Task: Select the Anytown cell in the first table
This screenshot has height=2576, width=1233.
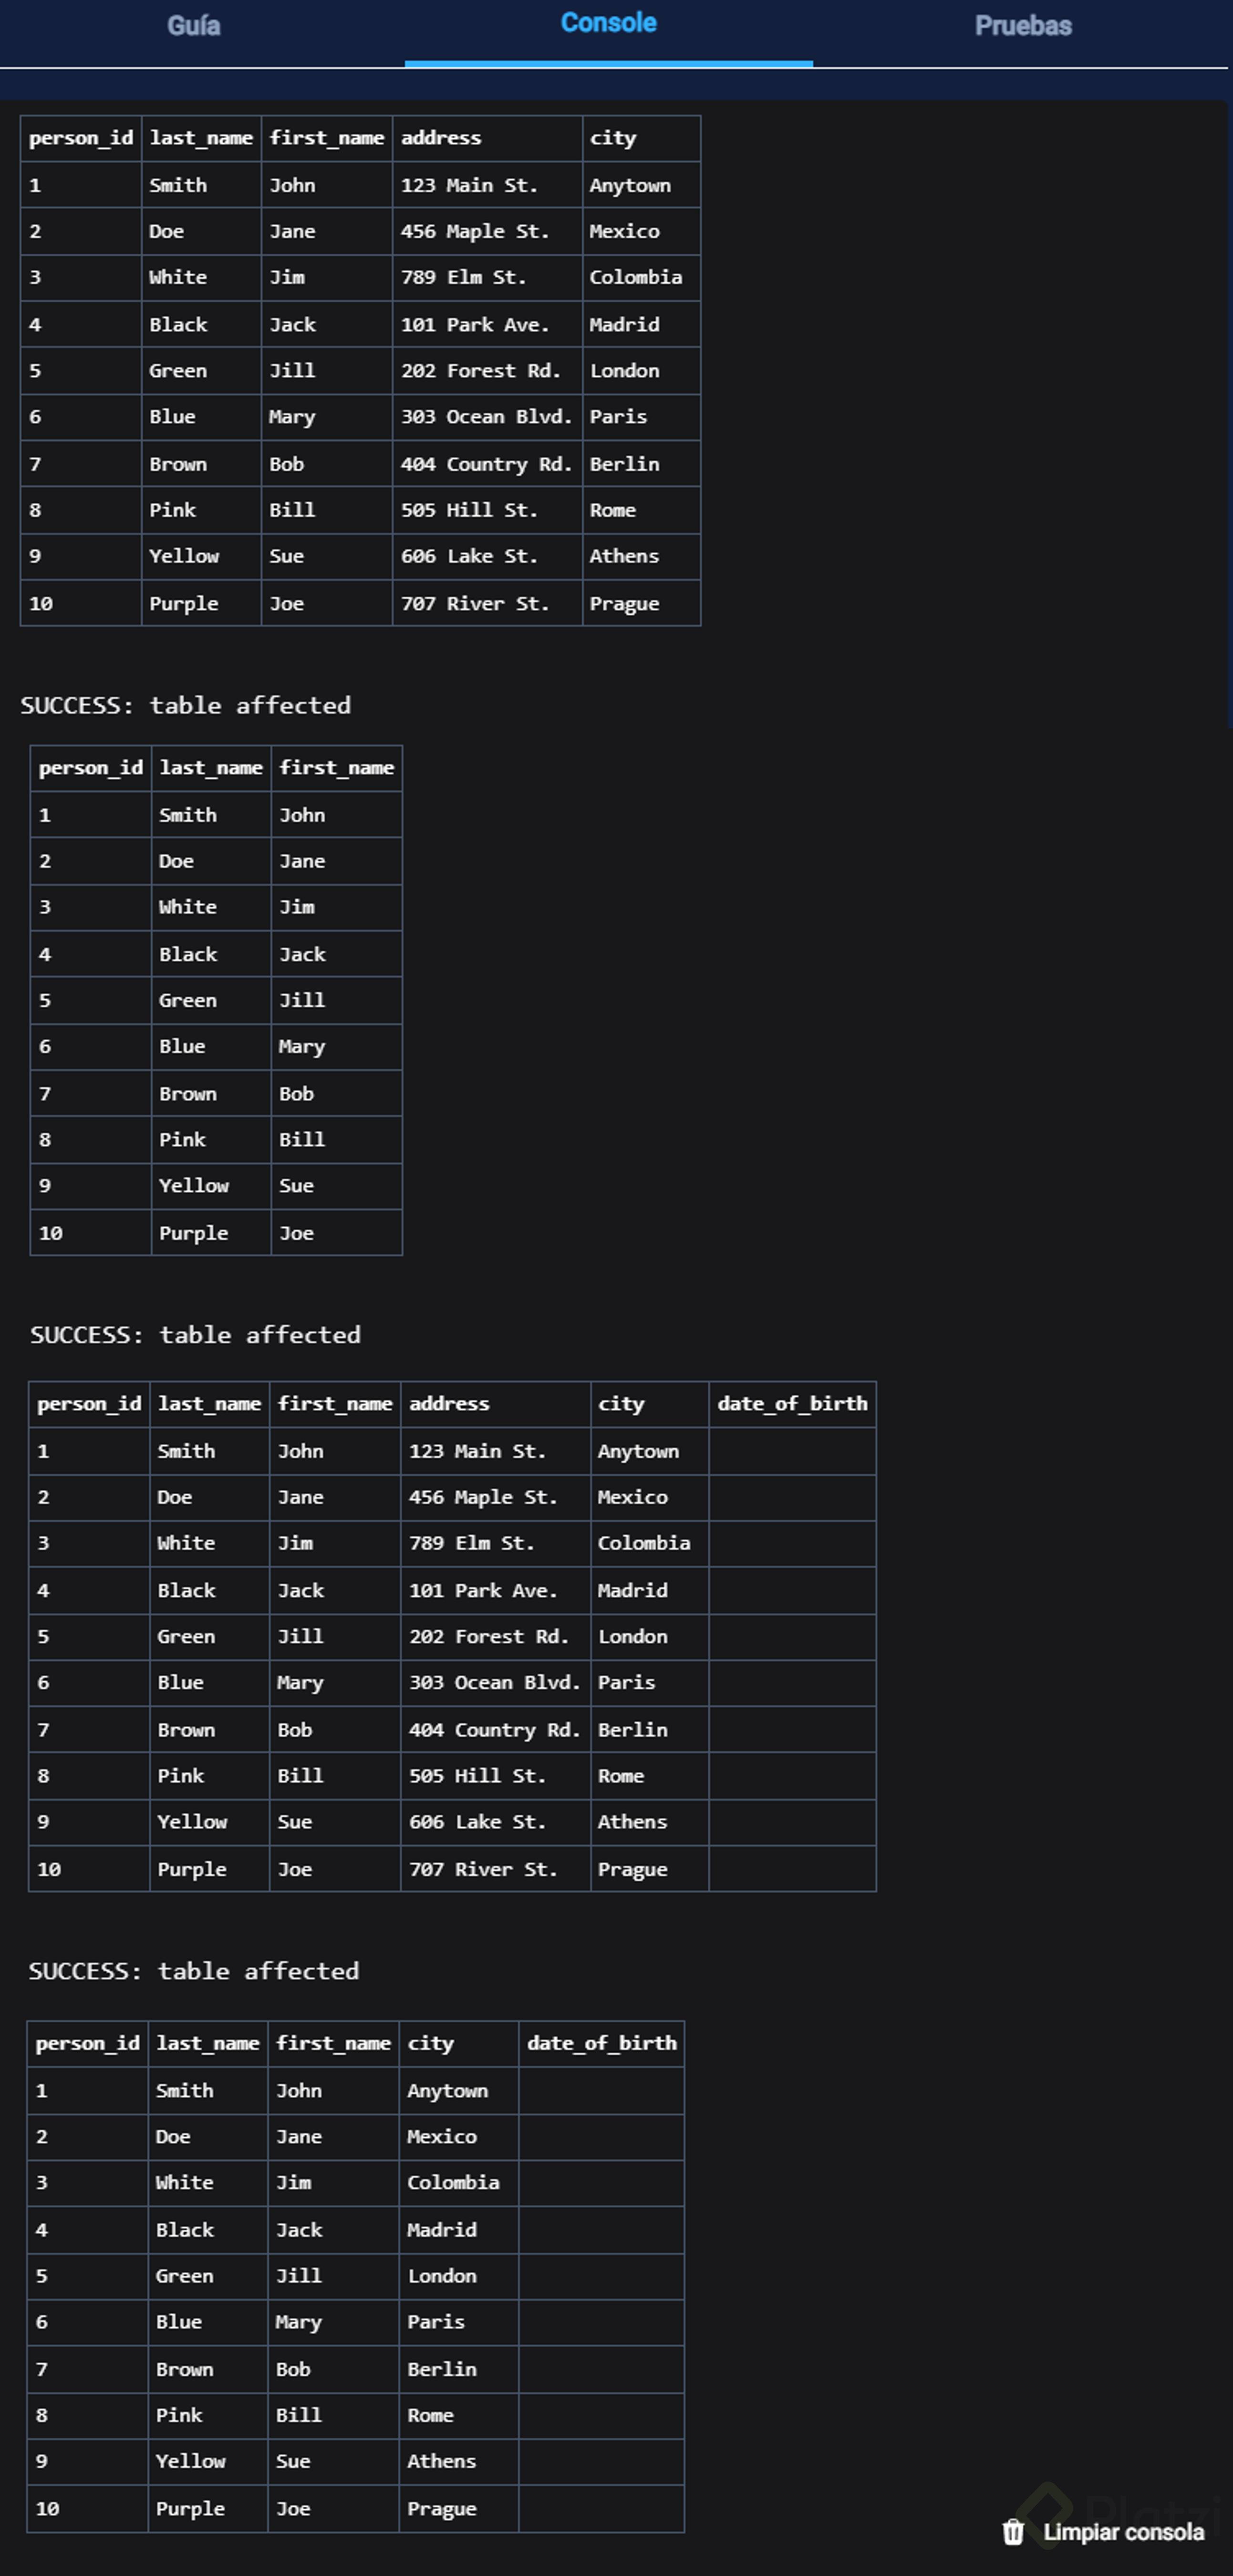Action: 630,185
